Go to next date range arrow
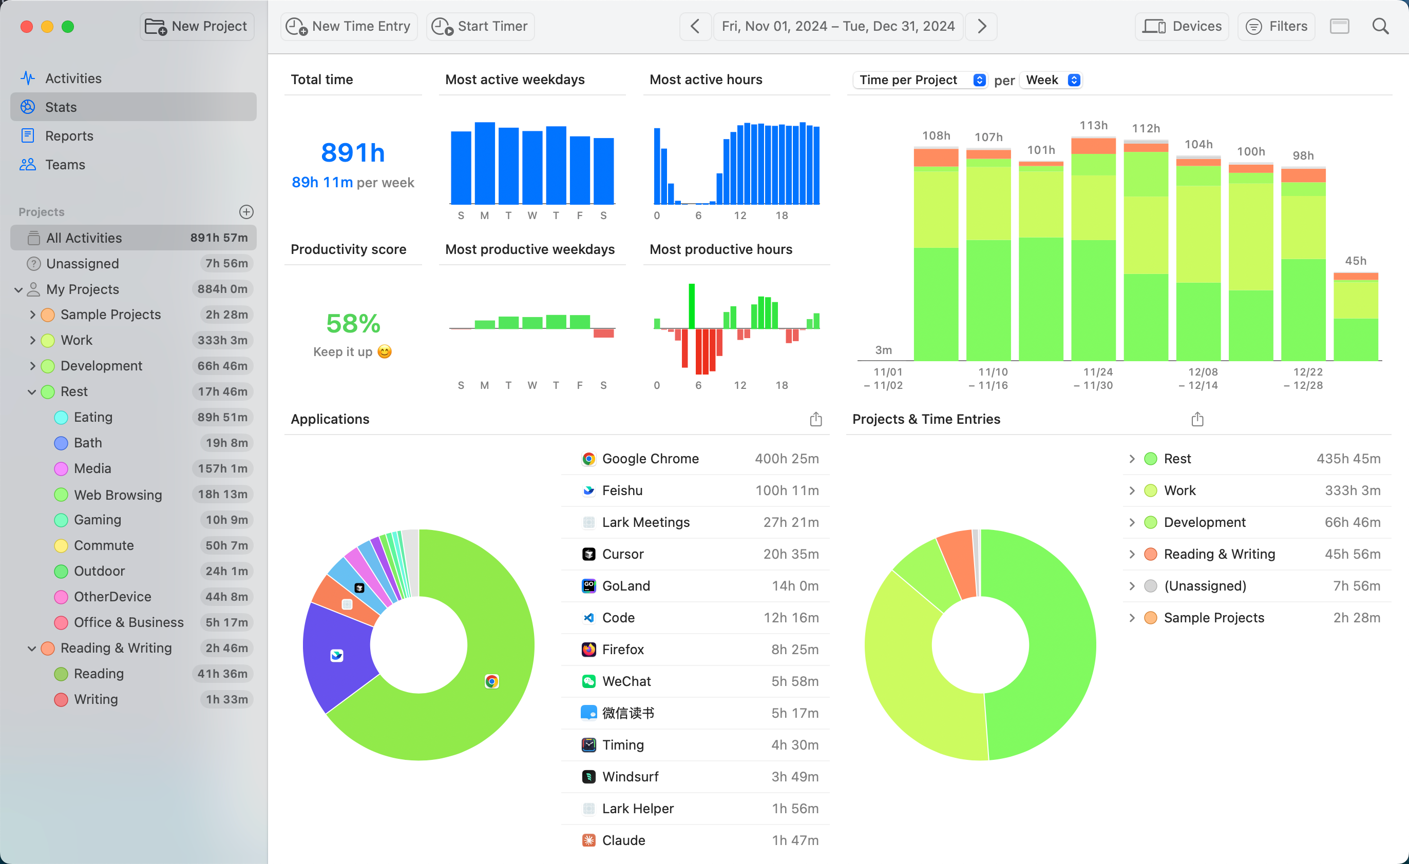Screen dimensions: 1409x864 point(981,26)
